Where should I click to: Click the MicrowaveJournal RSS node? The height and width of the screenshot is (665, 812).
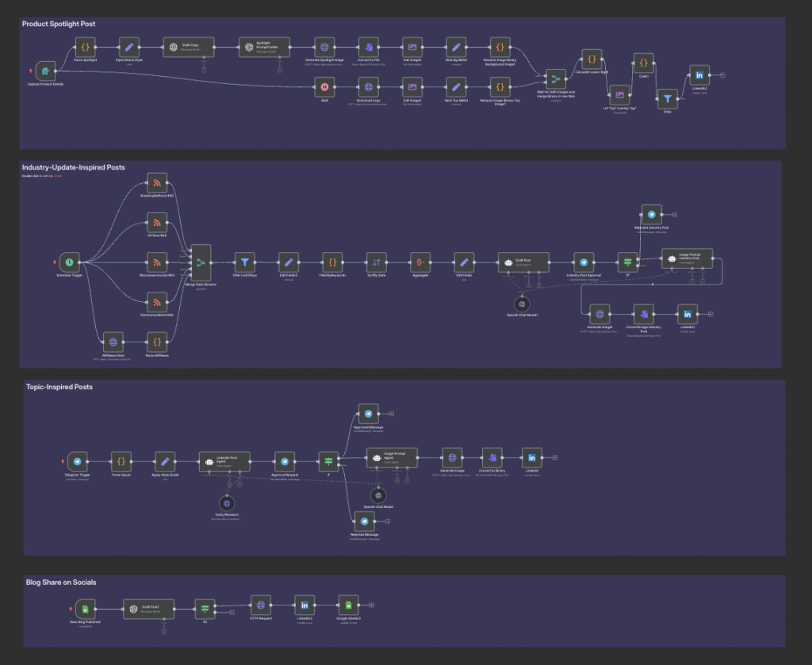[x=157, y=262]
